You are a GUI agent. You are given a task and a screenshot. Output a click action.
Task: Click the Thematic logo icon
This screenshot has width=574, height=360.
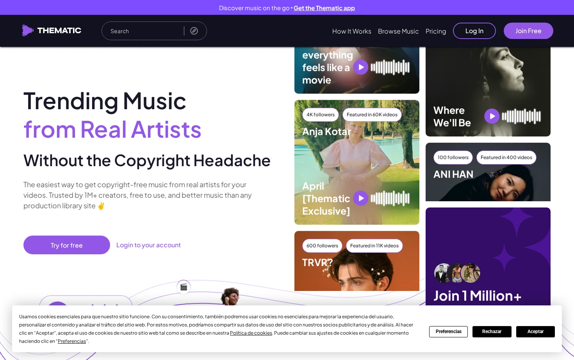click(x=27, y=30)
